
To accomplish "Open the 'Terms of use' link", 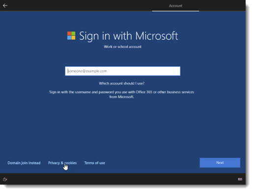I will coord(95,163).
